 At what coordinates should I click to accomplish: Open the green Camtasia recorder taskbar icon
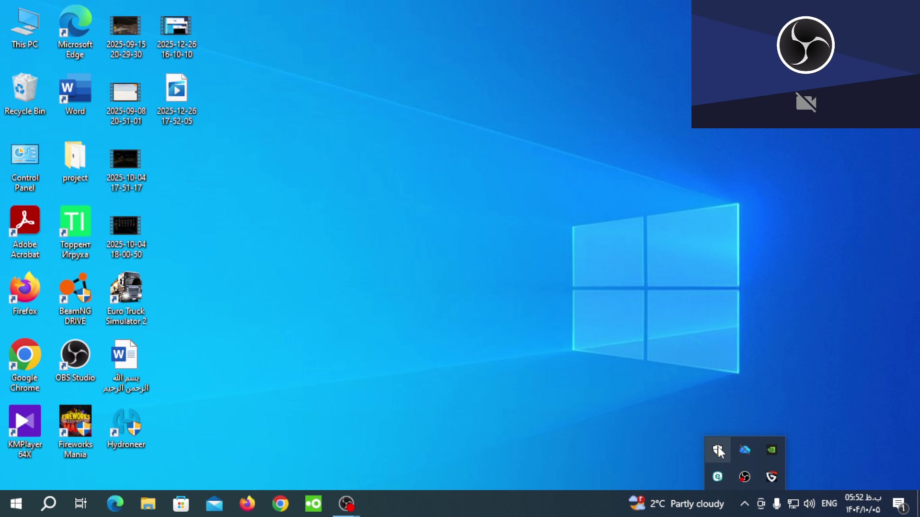pos(313,504)
